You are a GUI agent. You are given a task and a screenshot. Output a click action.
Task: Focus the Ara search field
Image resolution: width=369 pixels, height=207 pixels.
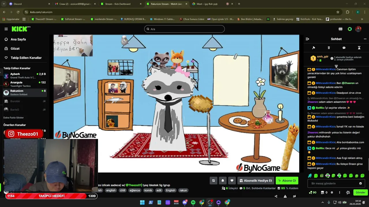[184, 29]
